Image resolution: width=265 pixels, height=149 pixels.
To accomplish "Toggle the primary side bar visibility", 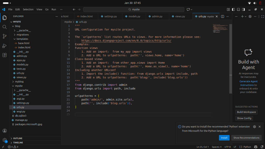I will [x=233, y=10].
